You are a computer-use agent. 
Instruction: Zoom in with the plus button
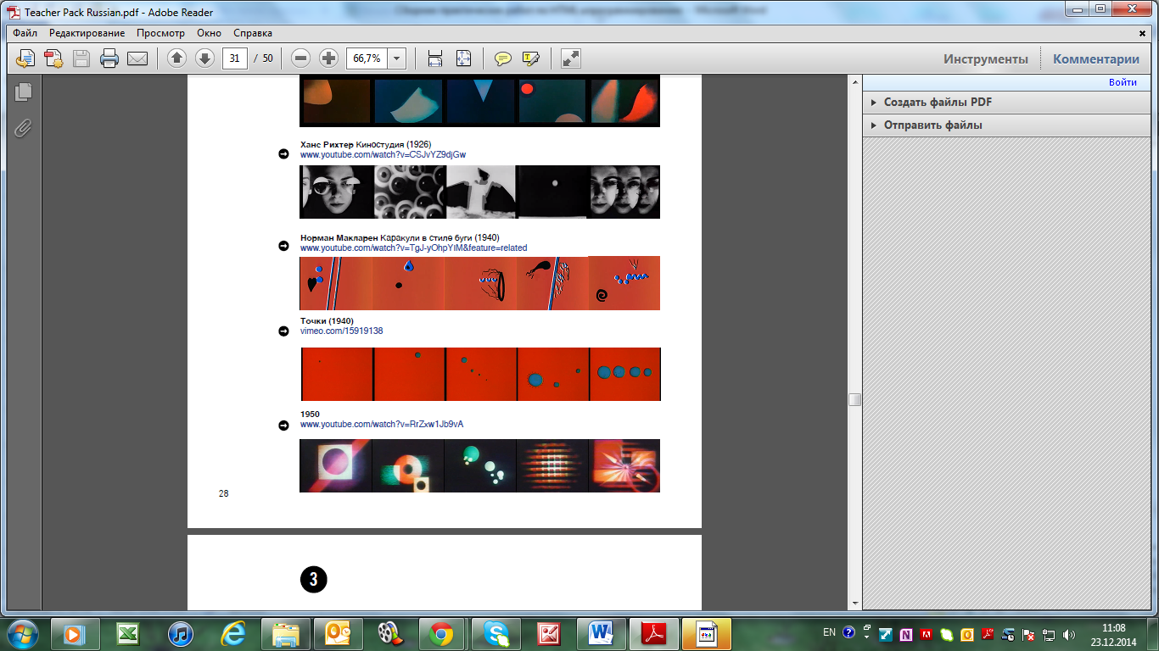click(328, 58)
